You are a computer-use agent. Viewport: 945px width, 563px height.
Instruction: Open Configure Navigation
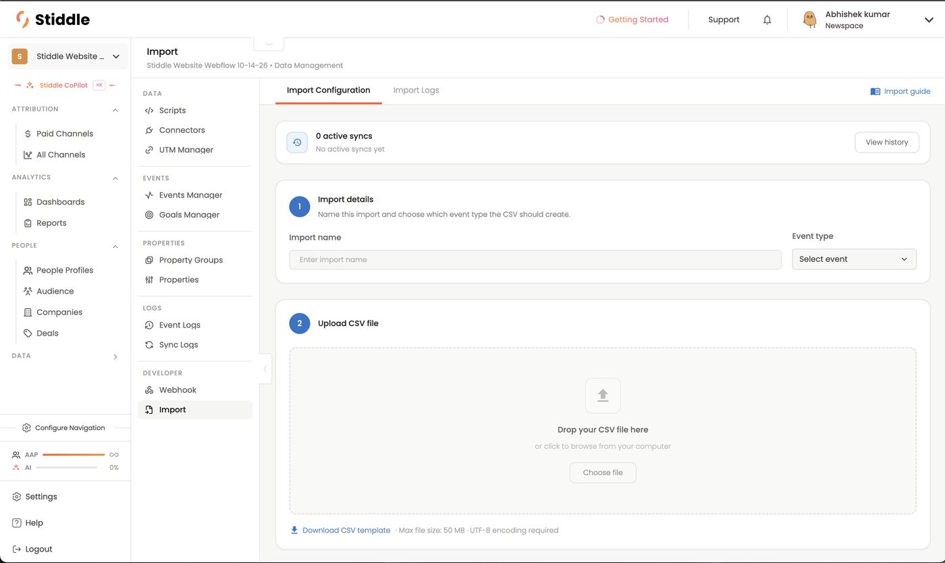coord(63,428)
